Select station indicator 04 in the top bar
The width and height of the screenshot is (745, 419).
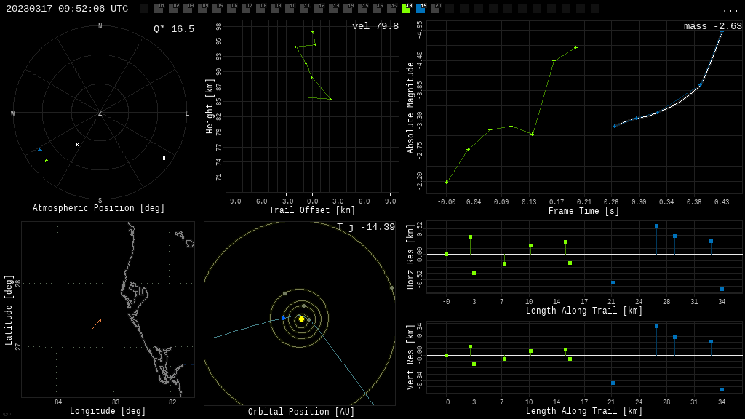(x=202, y=8)
